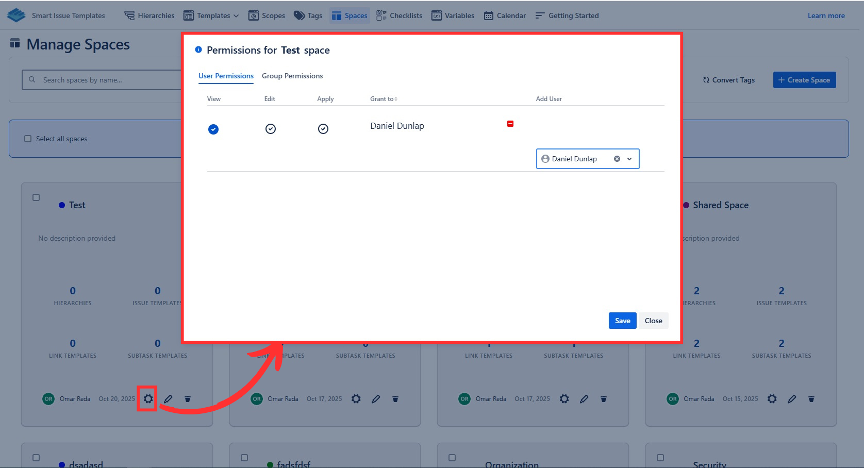Sort by the Grant to column header
Image resolution: width=864 pixels, height=468 pixels.
click(x=384, y=99)
